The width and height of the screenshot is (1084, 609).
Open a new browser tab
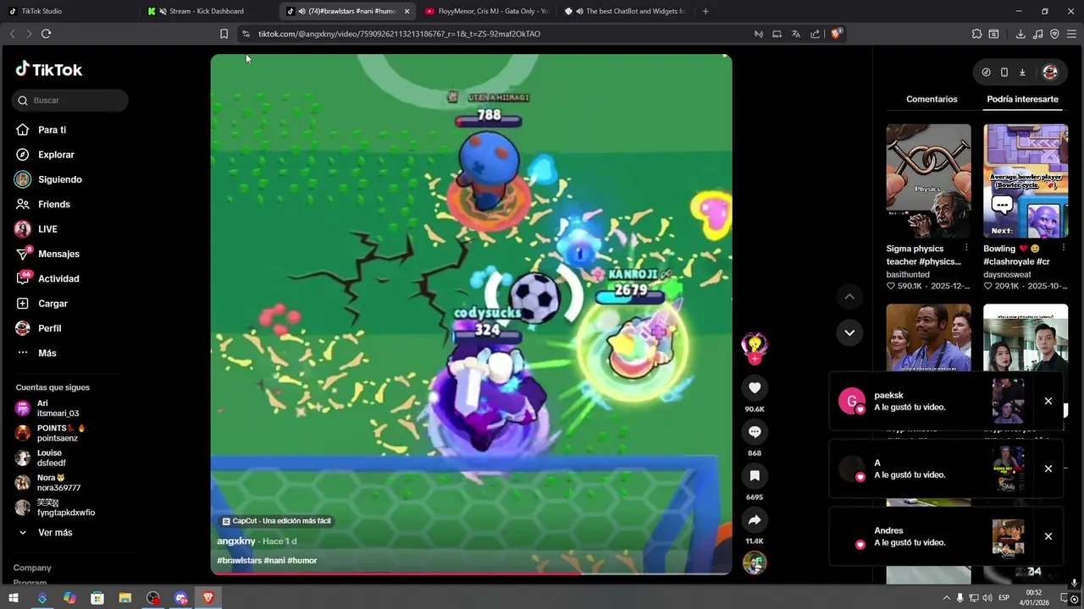coord(705,11)
